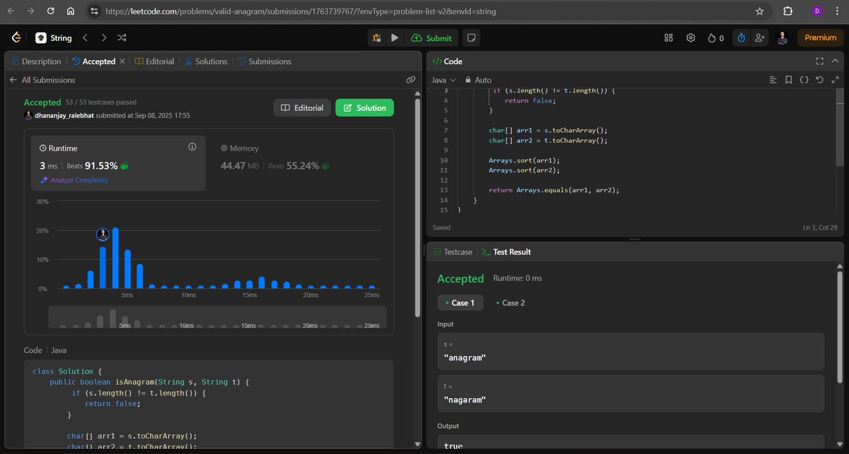Open the profile avatar menu

coord(782,37)
